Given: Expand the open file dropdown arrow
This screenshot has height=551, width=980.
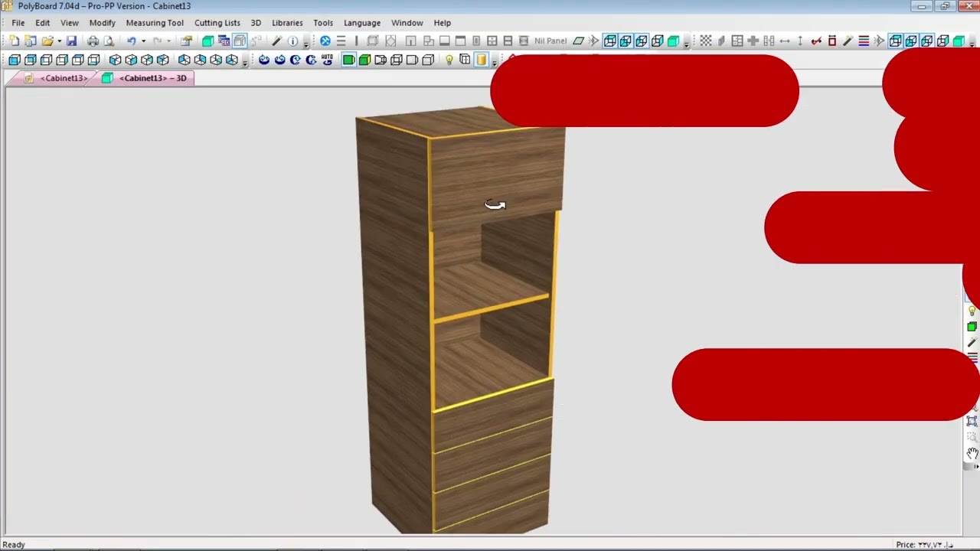Looking at the screenshot, I should 59,41.
